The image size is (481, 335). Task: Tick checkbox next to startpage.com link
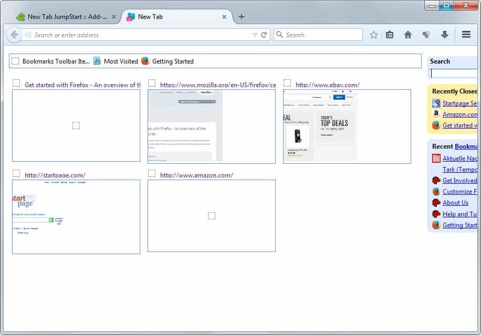point(16,173)
